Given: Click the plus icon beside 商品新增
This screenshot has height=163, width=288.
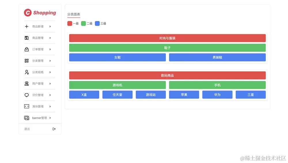Looking at the screenshot, I should click(26, 26).
